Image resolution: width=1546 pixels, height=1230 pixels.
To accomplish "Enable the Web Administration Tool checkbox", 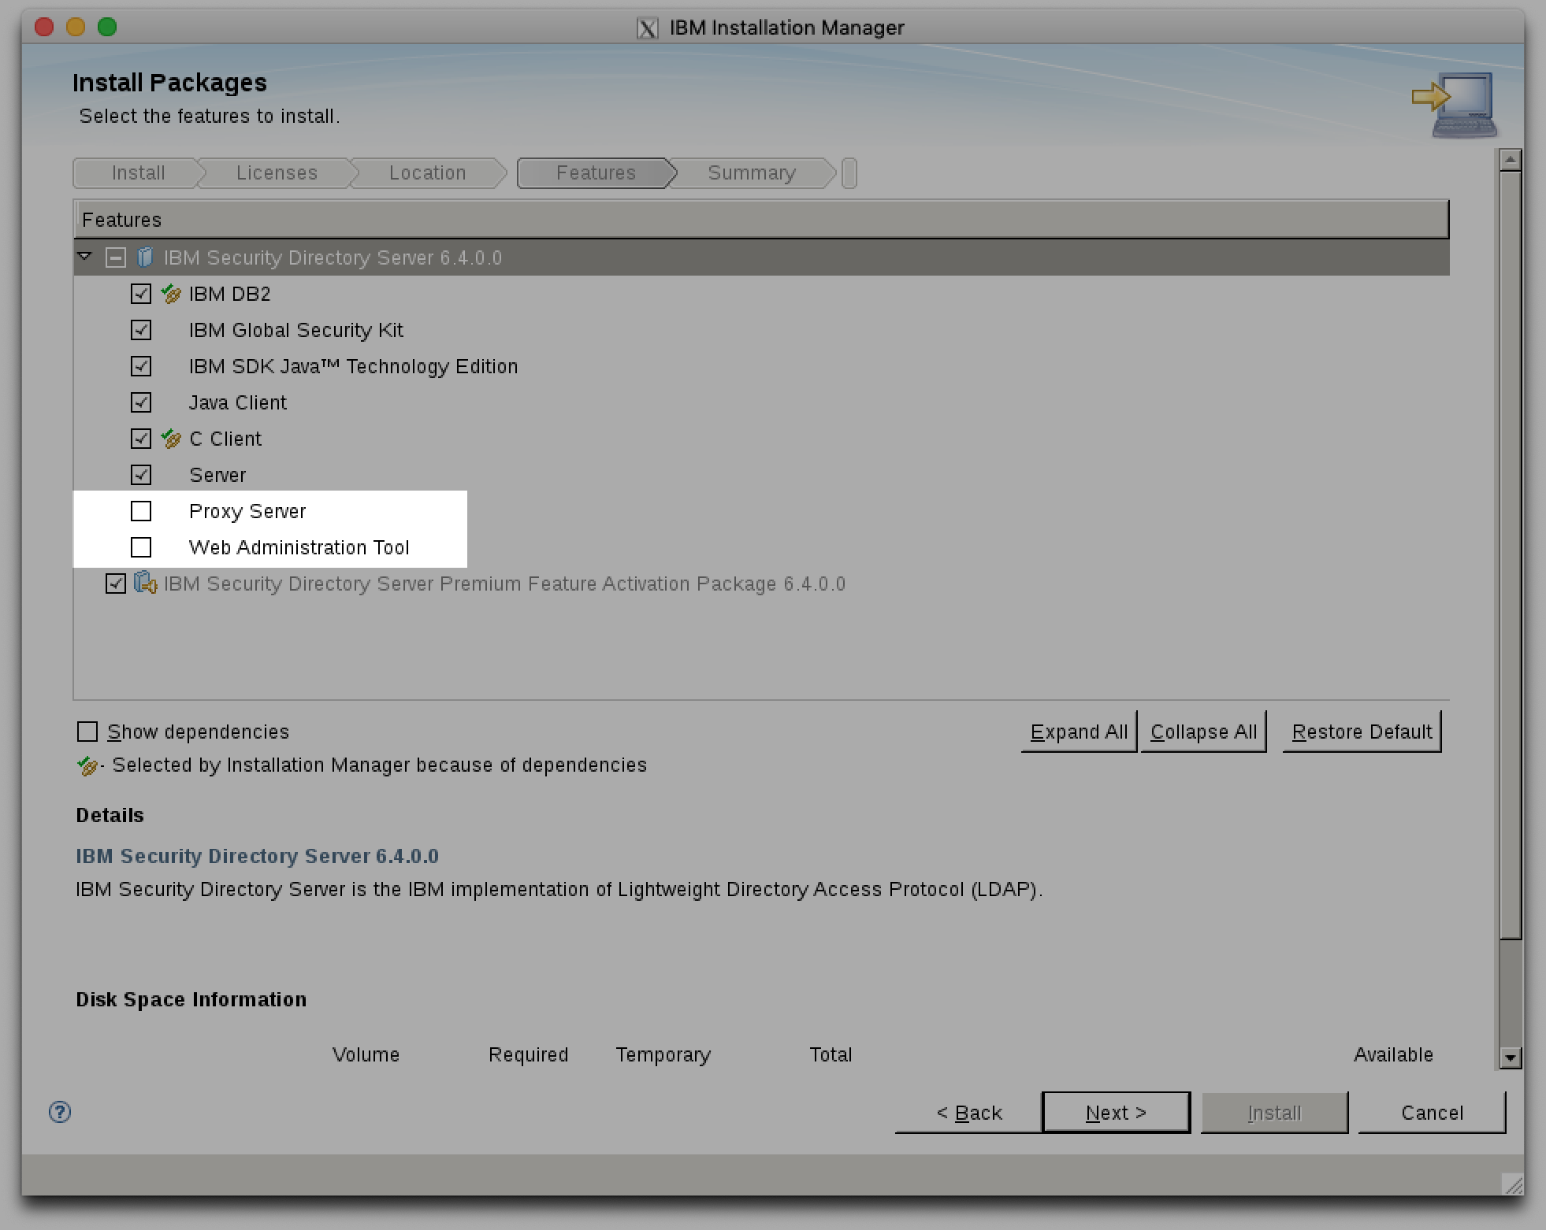I will pyautogui.click(x=142, y=547).
